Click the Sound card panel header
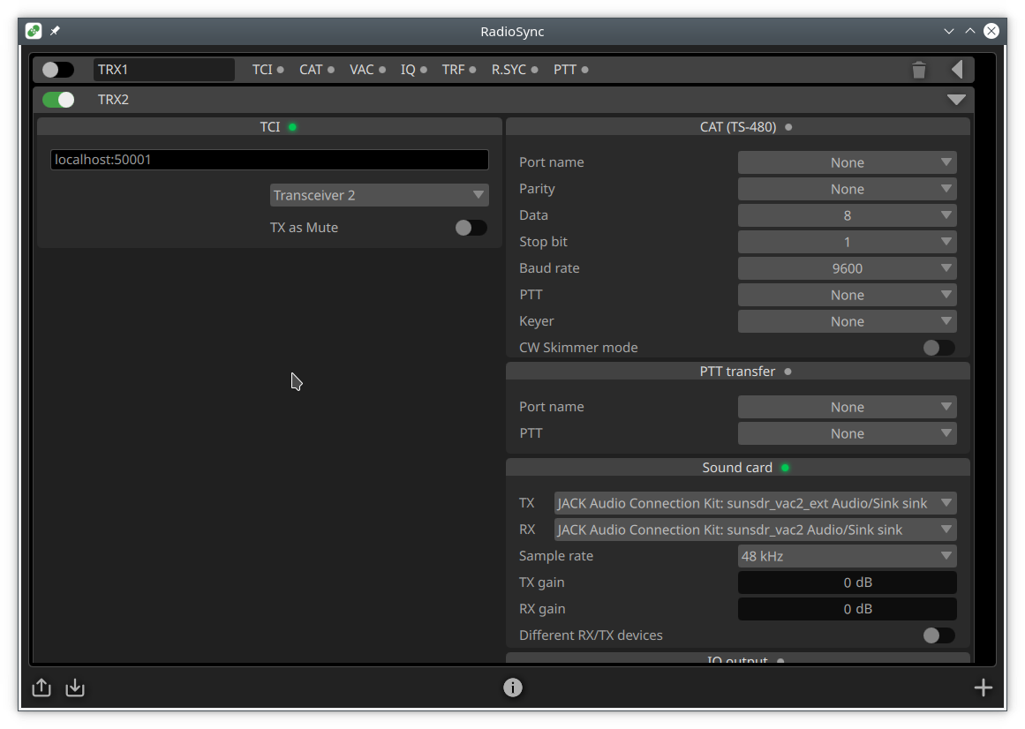Screen dimensions: 1025x729 tap(738, 468)
